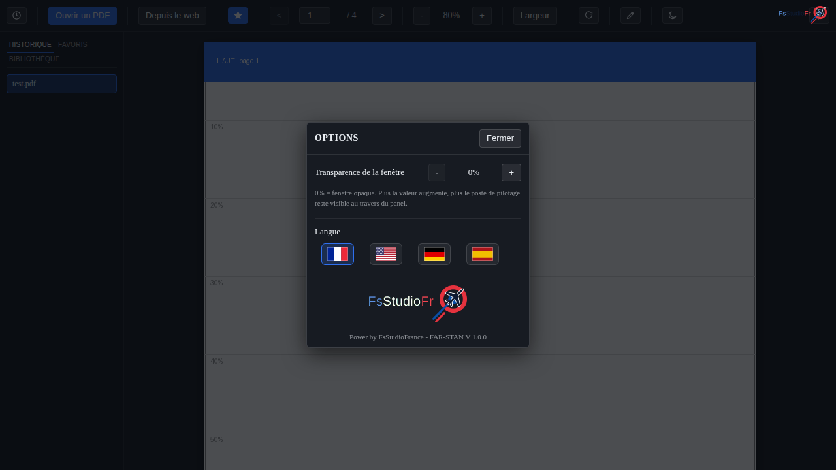
Task: Toggle dark mode moon icon
Action: point(672,15)
